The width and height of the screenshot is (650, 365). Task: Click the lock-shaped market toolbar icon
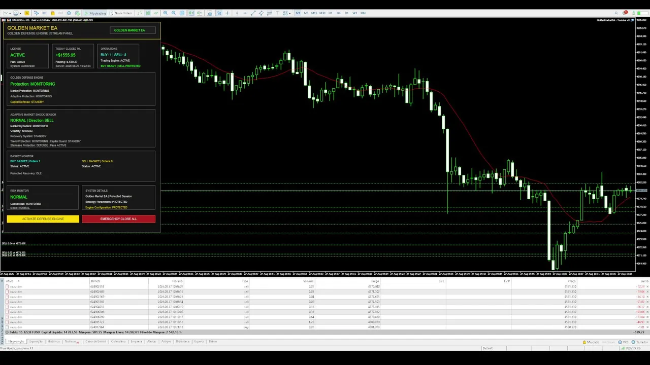(x=53, y=13)
